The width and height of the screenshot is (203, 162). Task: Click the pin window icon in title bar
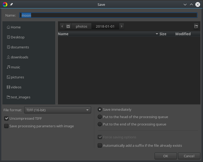pyautogui.click(x=11, y=4)
